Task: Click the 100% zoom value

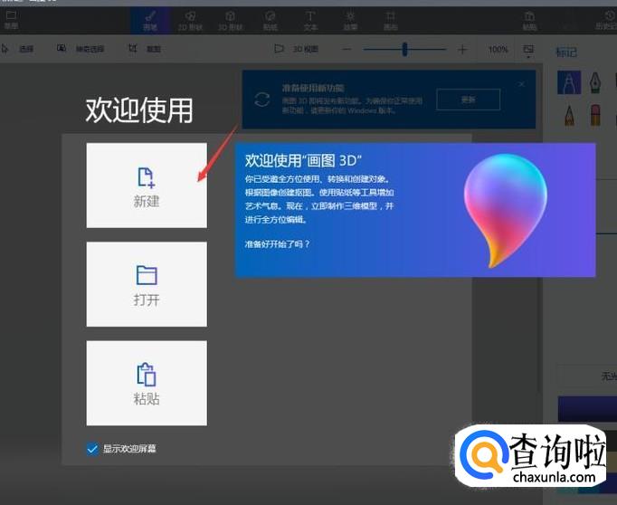Action: (498, 49)
